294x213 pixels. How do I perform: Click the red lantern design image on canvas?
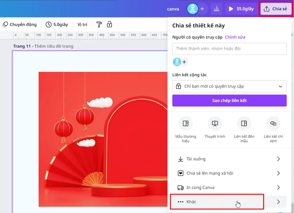pos(103,139)
